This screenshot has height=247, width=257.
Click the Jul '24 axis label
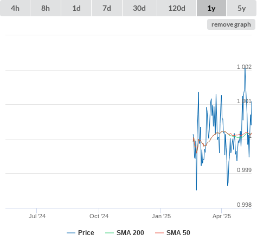[x=37, y=216]
